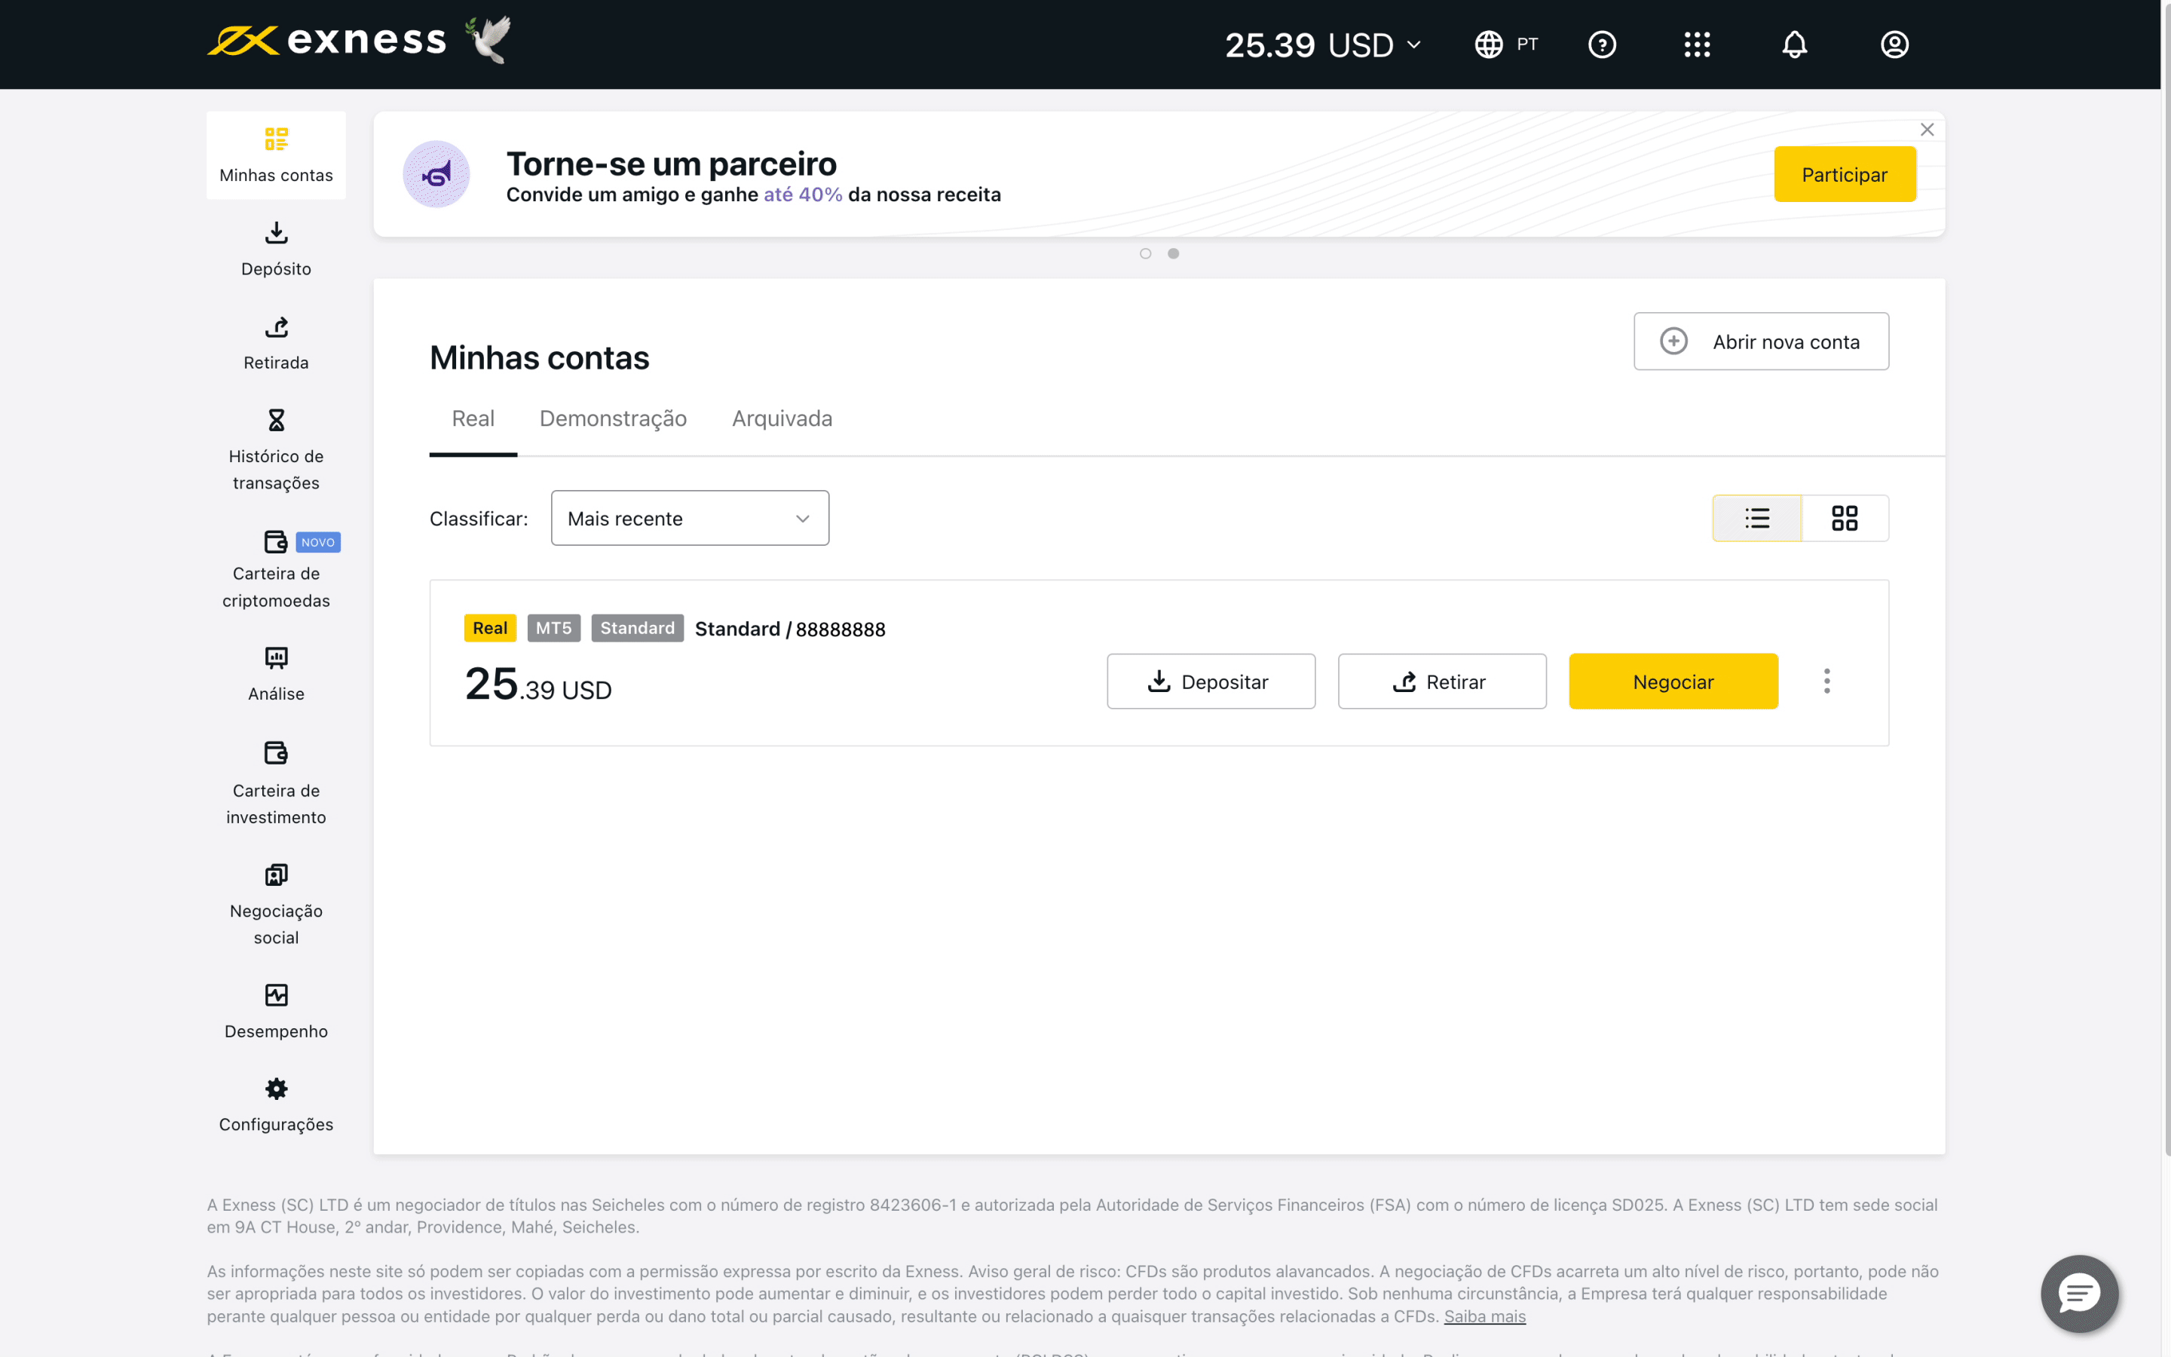
Task: Open the notifications bell
Action: [1794, 44]
